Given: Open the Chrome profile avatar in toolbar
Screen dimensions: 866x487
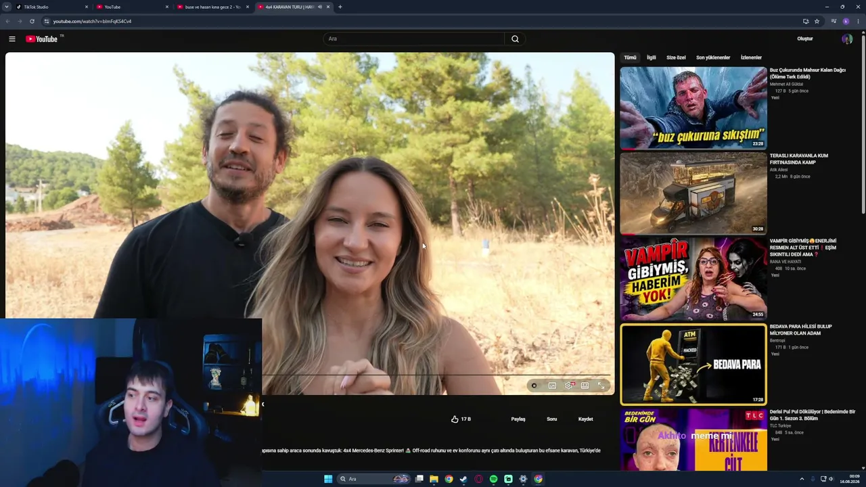Looking at the screenshot, I should pyautogui.click(x=846, y=21).
